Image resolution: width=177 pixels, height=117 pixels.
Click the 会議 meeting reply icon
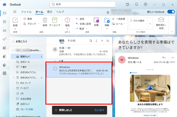pyautogui.click(x=96, y=20)
